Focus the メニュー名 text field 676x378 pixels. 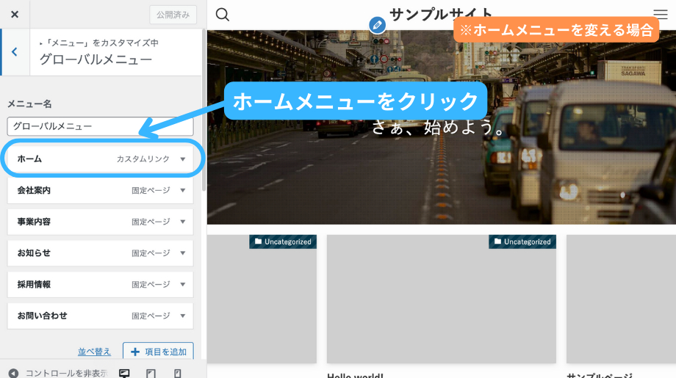coord(100,126)
